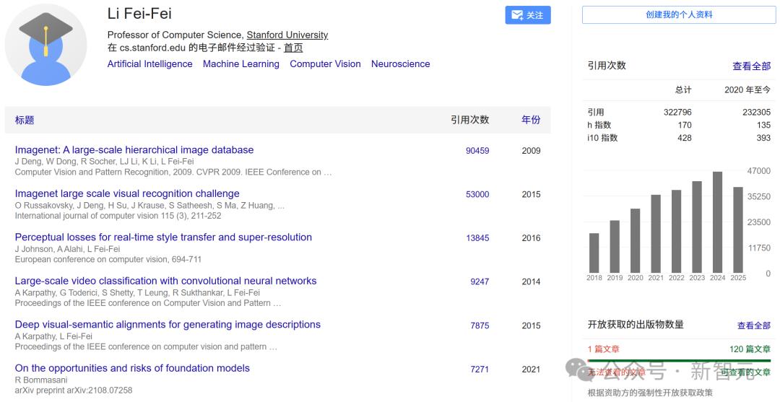The width and height of the screenshot is (780, 402).
Task: Select the Computer Vision interest tag
Action: pos(325,64)
